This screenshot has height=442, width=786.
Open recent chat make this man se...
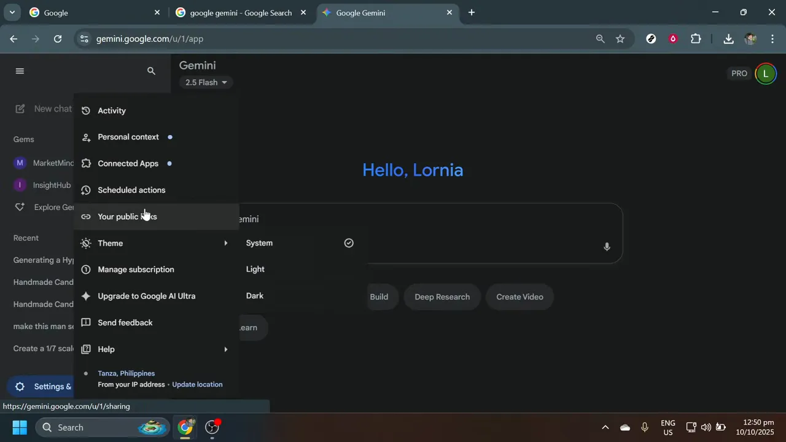pos(44,327)
